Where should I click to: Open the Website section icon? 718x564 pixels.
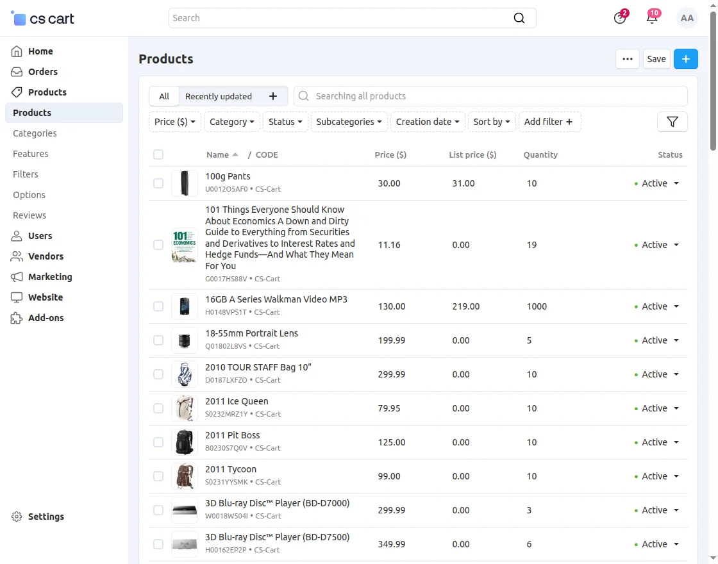coord(17,297)
